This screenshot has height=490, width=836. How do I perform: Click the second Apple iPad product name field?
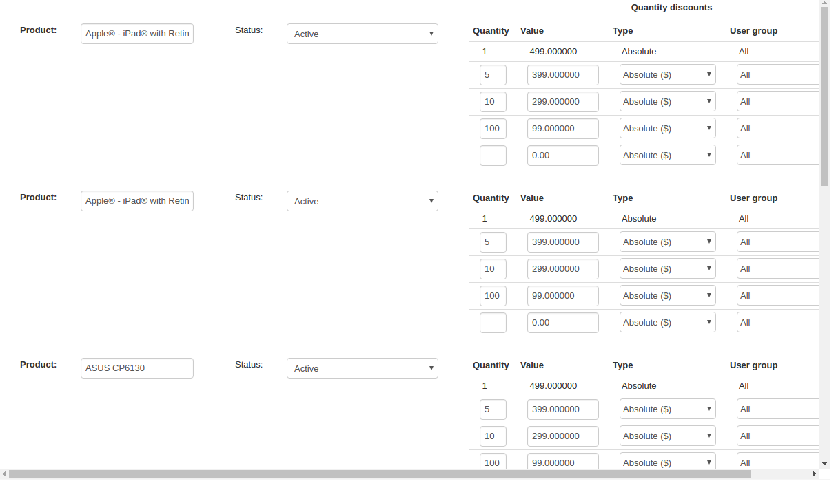click(x=137, y=200)
